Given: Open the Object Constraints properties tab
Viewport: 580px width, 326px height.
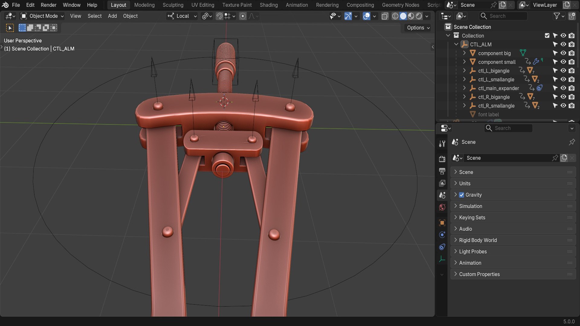Looking at the screenshot, I should (442, 247).
